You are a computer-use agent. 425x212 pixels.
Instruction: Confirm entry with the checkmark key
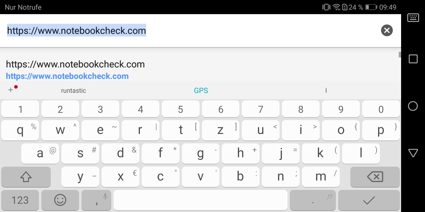pos(369,200)
